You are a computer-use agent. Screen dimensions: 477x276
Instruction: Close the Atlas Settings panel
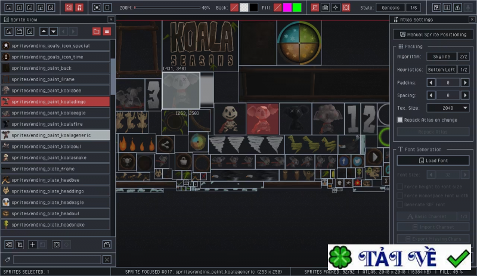coord(472,20)
